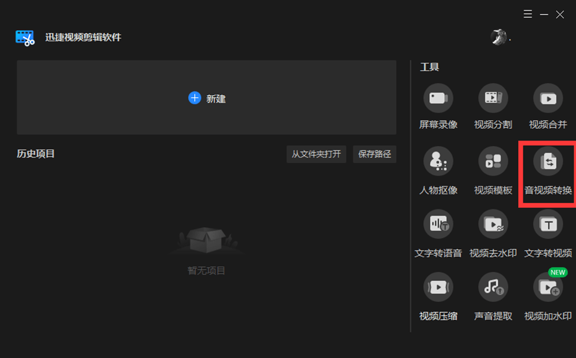Click the 从文件夹打开 button
576x358 pixels.
tap(316, 154)
